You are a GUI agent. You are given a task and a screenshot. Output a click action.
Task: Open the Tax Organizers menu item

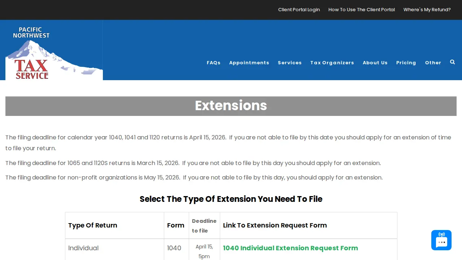pos(332,62)
